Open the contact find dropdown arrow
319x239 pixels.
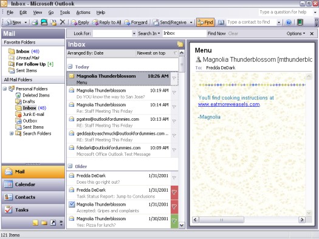279,22
